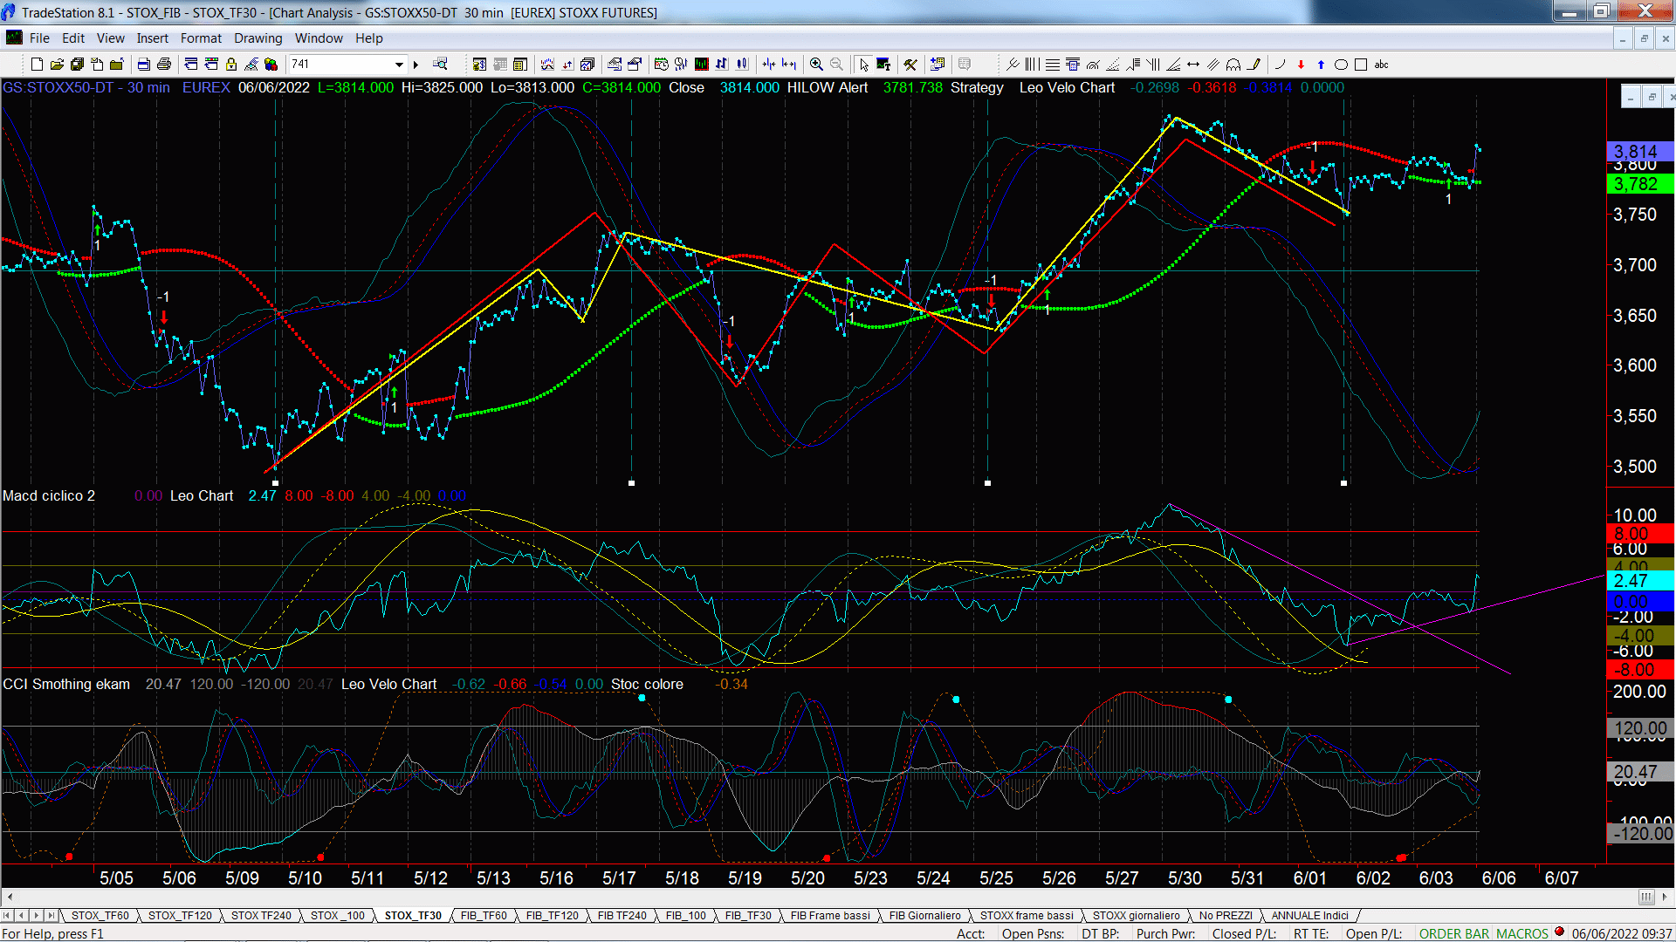Open the Drawing menu

pyautogui.click(x=258, y=38)
